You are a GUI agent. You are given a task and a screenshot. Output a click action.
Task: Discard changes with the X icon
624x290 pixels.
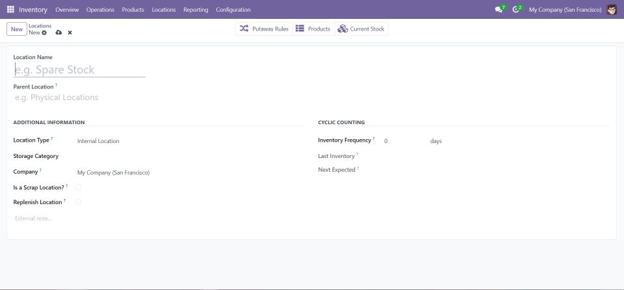pyautogui.click(x=70, y=33)
